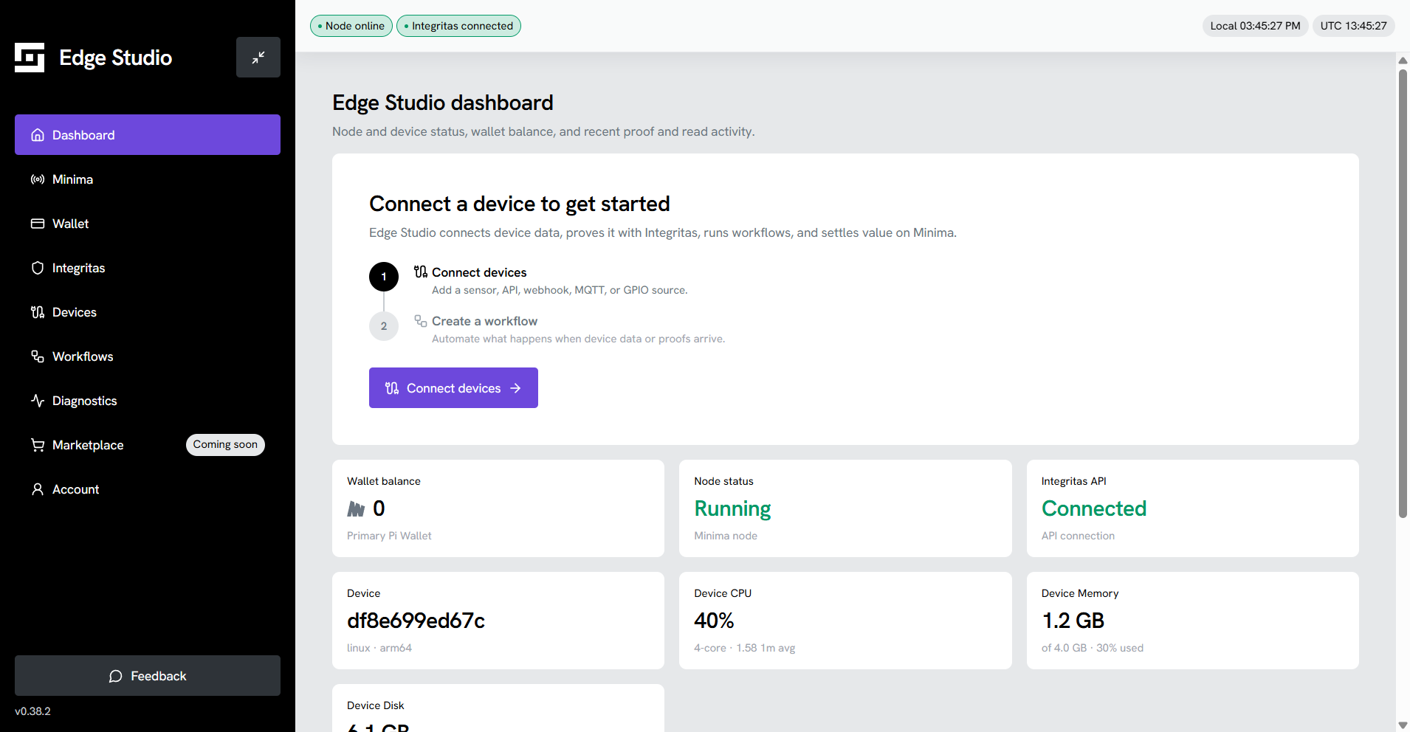
Task: Select the Dashboard menu label
Action: click(x=83, y=135)
